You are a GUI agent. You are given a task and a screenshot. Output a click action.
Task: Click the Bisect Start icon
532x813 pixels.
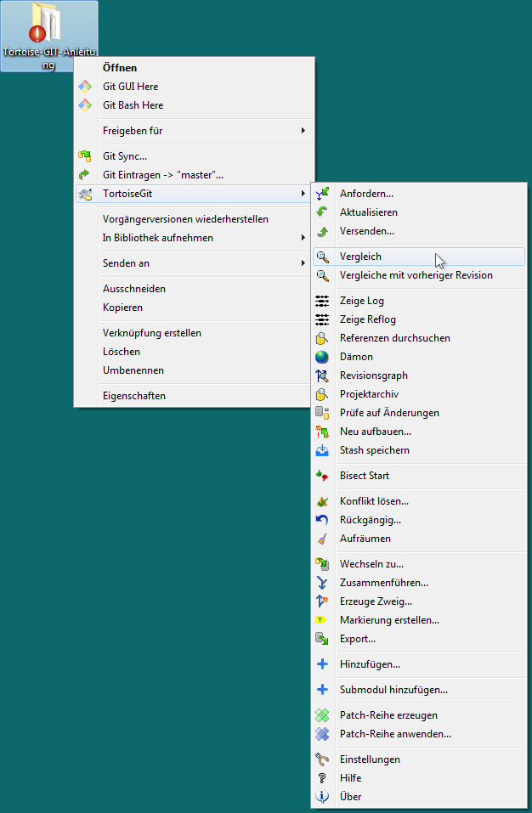pyautogui.click(x=322, y=476)
